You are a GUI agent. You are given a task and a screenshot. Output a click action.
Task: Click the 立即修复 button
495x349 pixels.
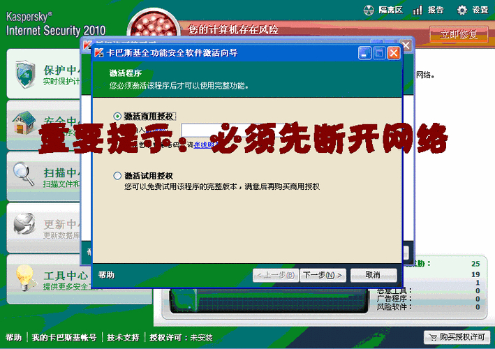point(459,34)
